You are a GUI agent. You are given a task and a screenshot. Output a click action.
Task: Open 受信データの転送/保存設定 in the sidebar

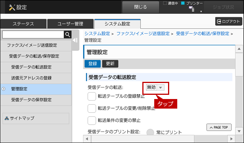[36, 56]
